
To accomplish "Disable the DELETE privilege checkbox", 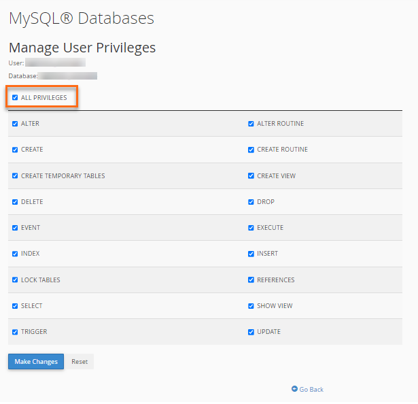I will click(x=15, y=202).
